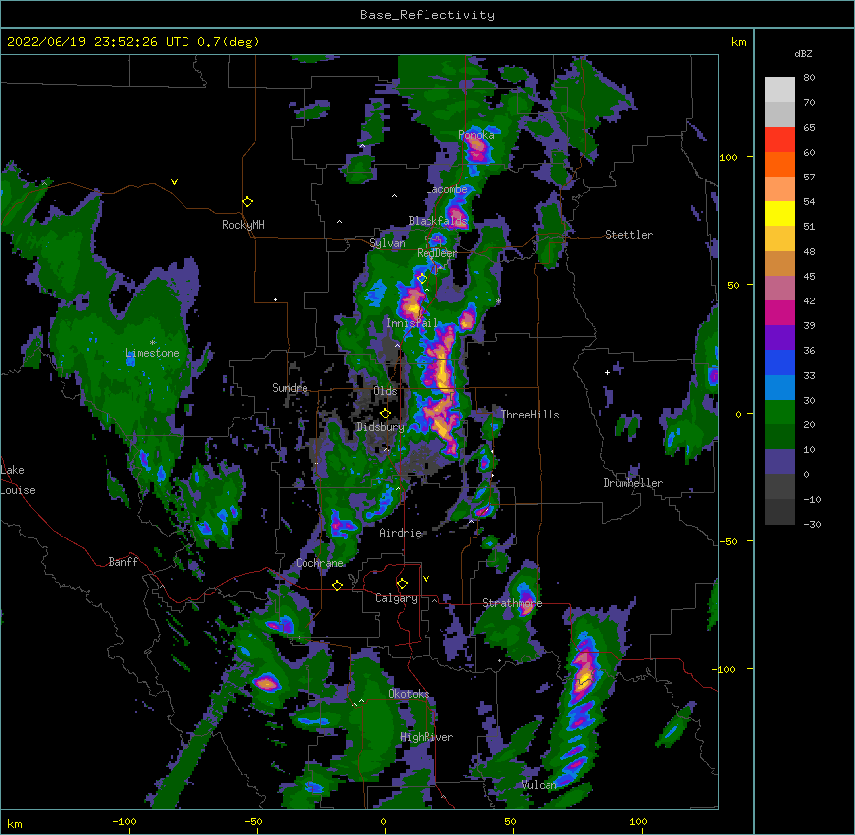855x835 pixels.
Task: Click the yellow V marker northwest of RockyMH
Action: click(174, 182)
